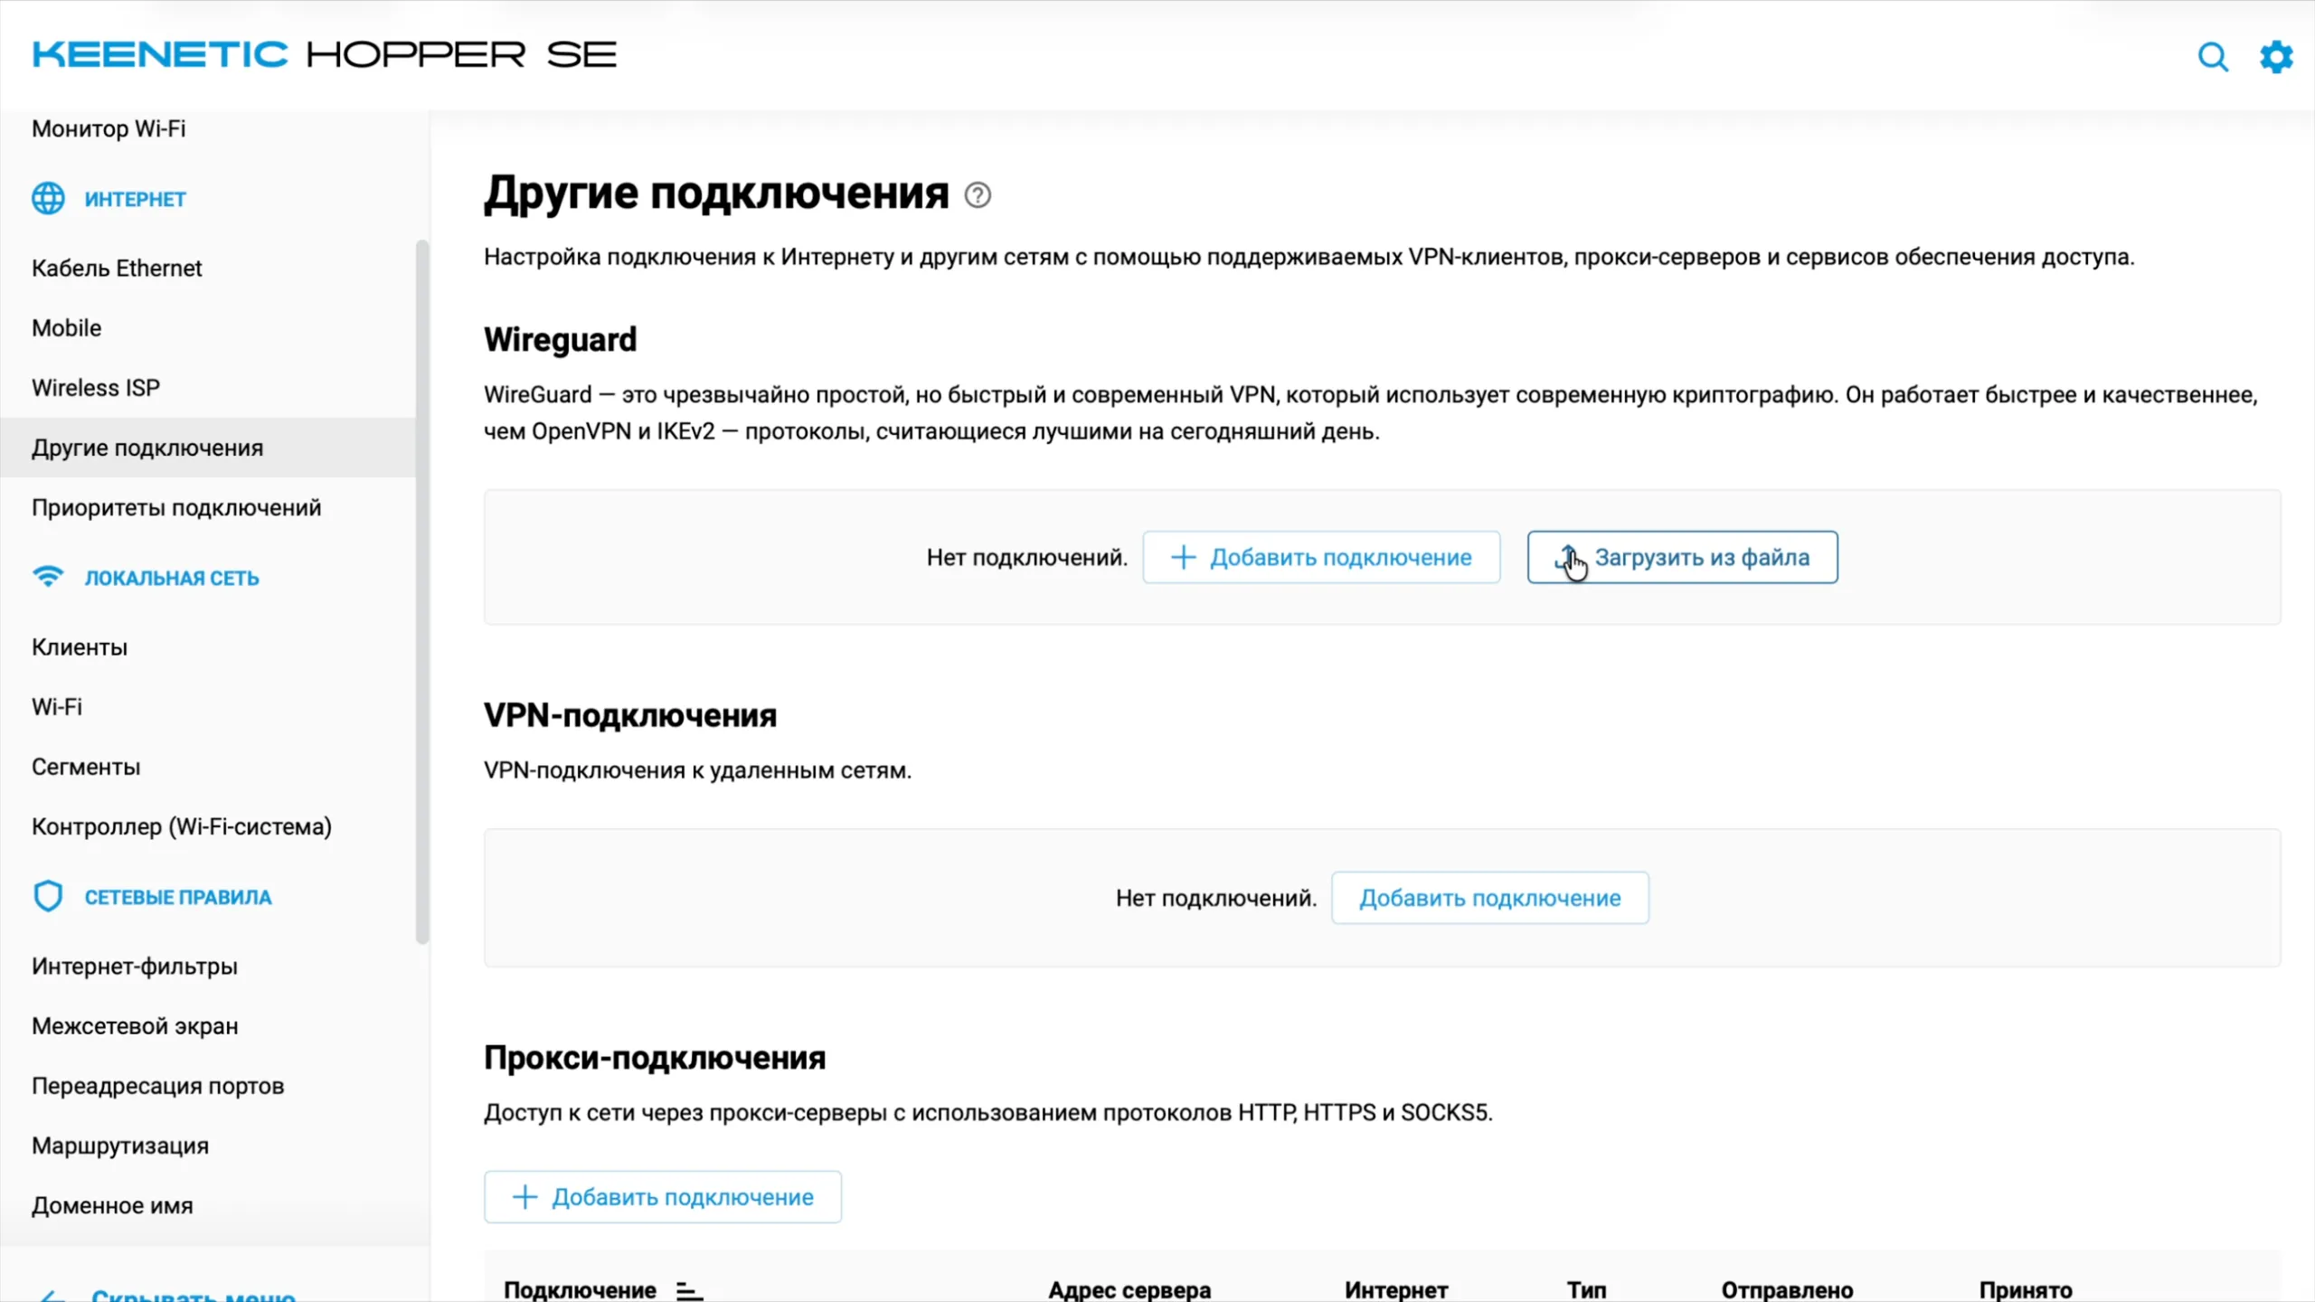Add a proxy connection
Viewport: 2315px width, 1302px height.
[663, 1197]
